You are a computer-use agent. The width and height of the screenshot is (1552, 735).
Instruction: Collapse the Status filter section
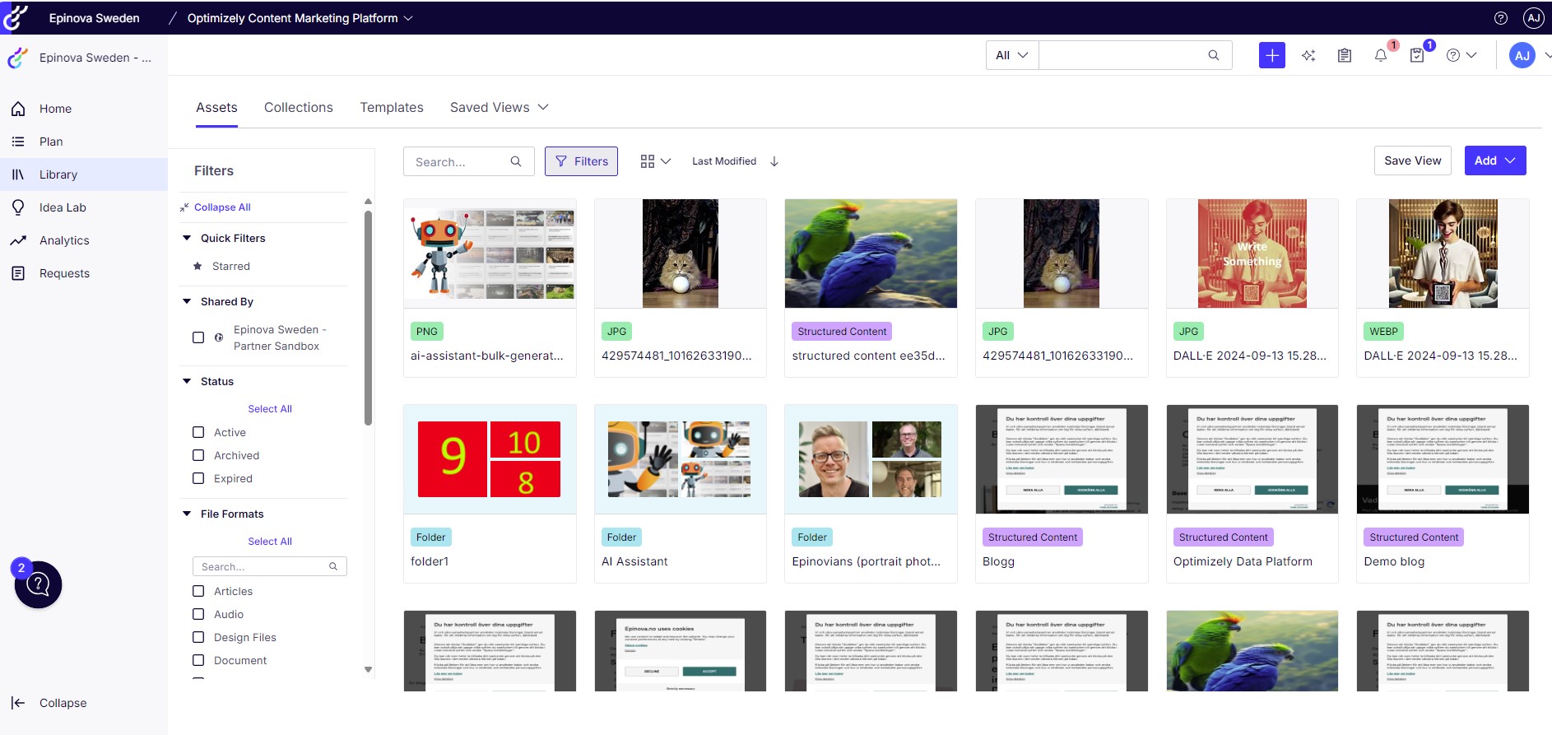(187, 381)
